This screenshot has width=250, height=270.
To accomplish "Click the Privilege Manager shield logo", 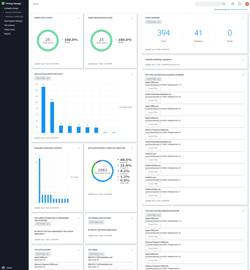I will 3,3.
